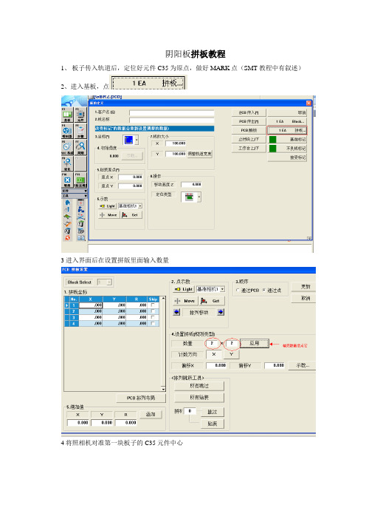Click the 止挡块上/下 button
This screenshot has width=366, height=519.
coord(249,139)
